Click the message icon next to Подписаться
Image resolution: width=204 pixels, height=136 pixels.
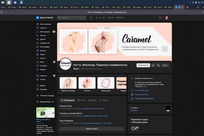pos(153,65)
